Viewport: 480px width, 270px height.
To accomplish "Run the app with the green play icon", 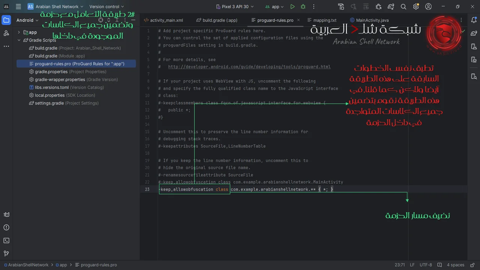I will pos(292,6).
